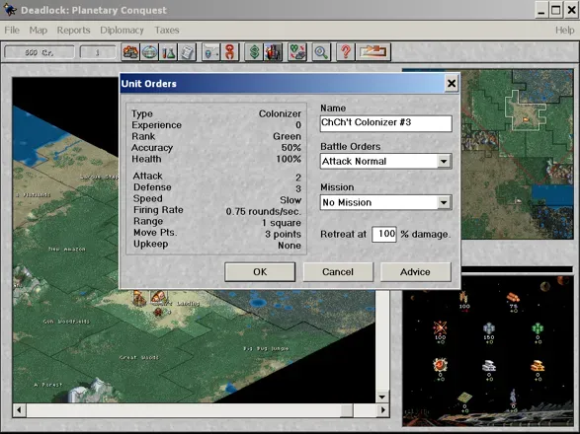Click the end turn arrow icon
The height and width of the screenshot is (434, 580).
pos(373,52)
